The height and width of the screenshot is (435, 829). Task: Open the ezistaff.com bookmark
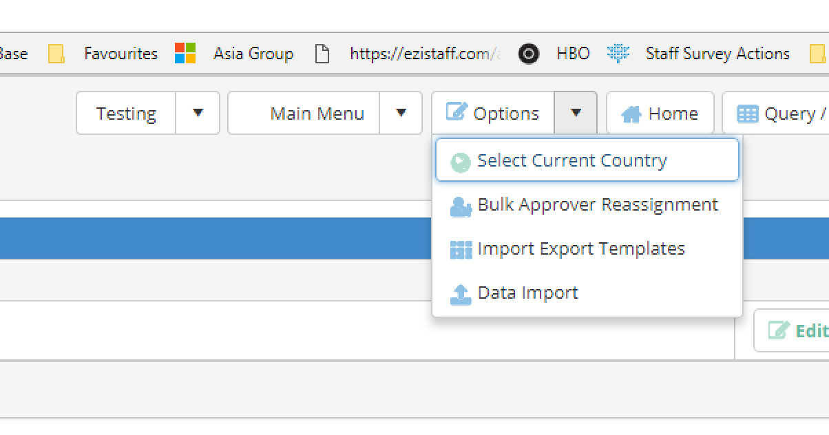click(x=408, y=54)
